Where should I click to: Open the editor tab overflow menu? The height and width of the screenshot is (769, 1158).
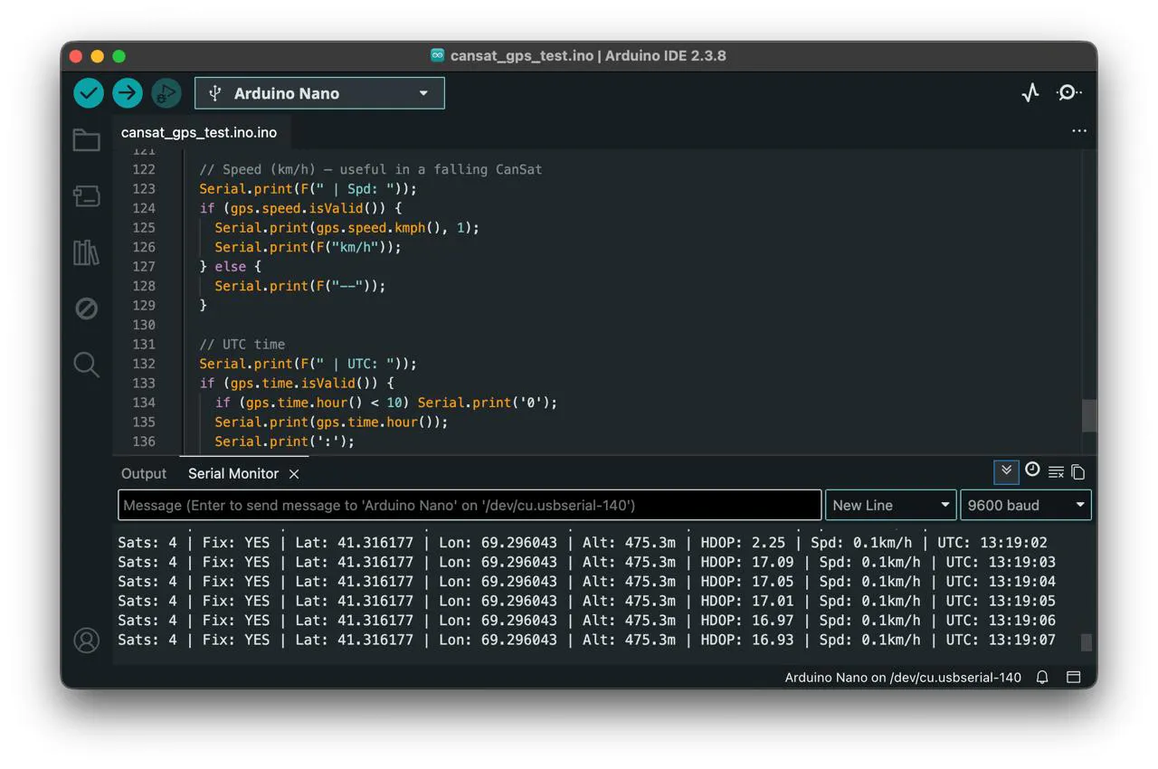coord(1079,131)
